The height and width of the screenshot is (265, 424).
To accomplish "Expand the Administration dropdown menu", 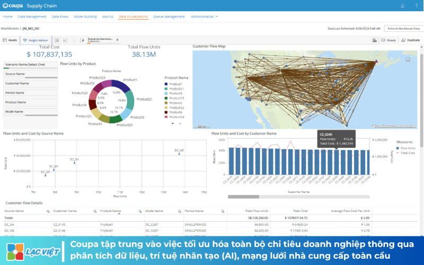I will 204,16.
